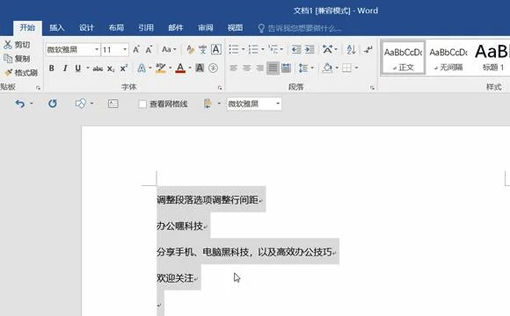Toggle Bold formatting

coord(51,68)
